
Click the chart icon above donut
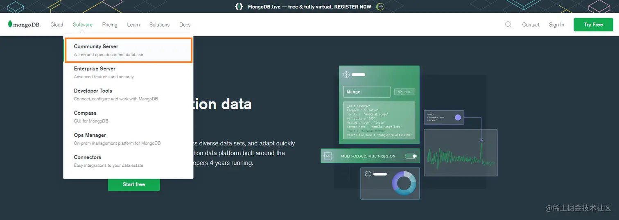(x=368, y=174)
